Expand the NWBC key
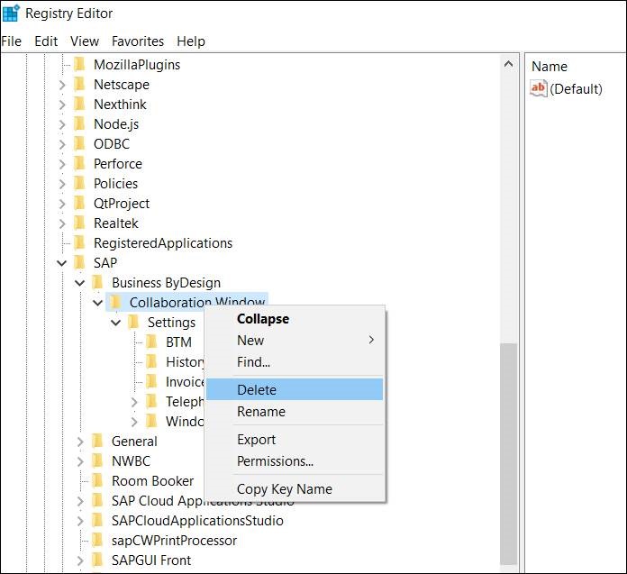Viewport: 627px width, 574px height. point(80,461)
